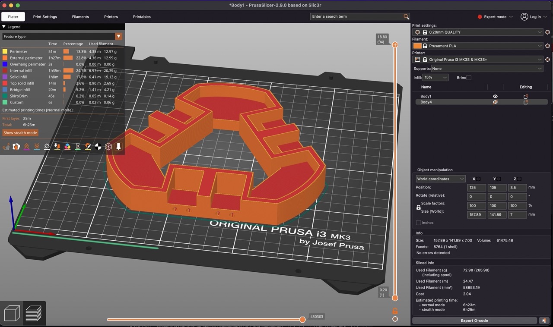Check the Inches checkbox
This screenshot has width=553, height=327.
tap(418, 223)
